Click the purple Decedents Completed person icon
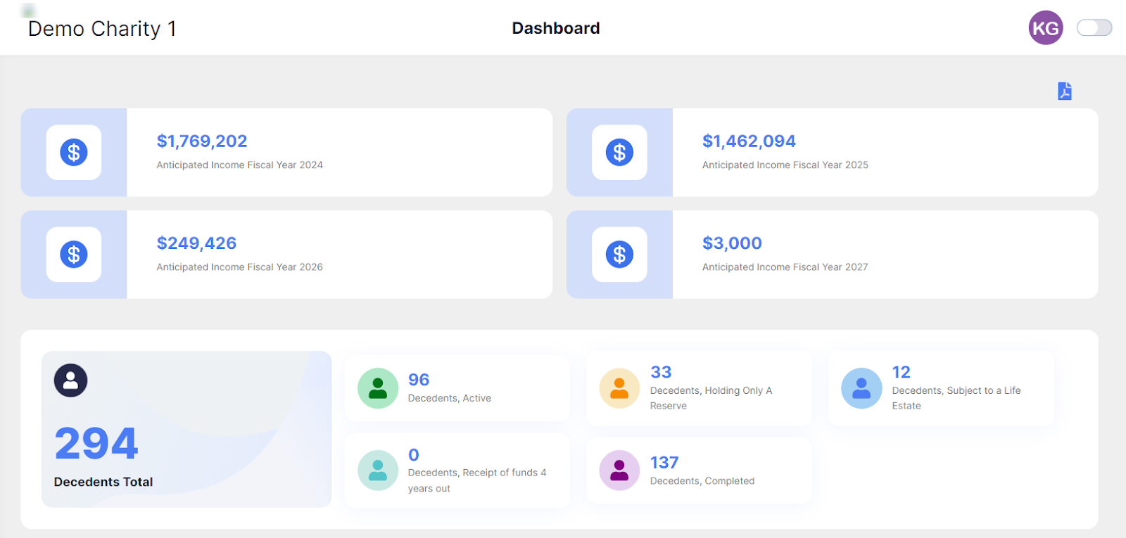Viewport: 1126px width, 538px height. tap(619, 470)
